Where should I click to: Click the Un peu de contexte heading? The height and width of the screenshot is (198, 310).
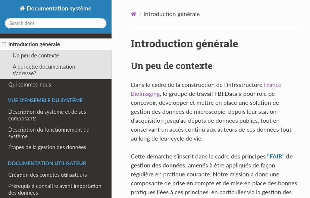172,66
